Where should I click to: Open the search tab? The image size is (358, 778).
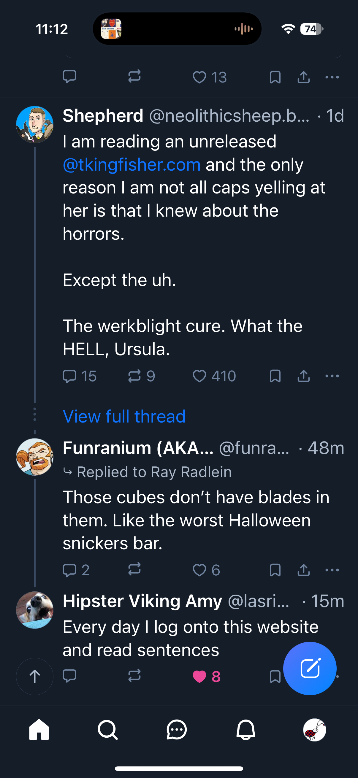(x=107, y=730)
